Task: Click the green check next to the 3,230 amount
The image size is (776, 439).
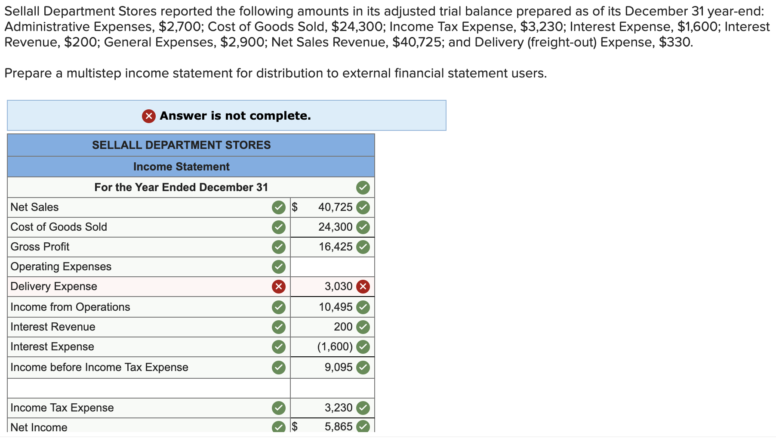Action: coord(363,408)
